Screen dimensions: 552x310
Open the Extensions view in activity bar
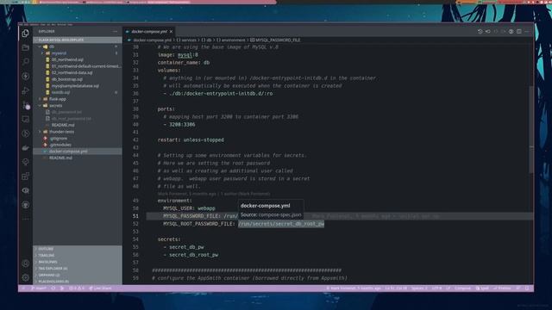[x=25, y=176]
